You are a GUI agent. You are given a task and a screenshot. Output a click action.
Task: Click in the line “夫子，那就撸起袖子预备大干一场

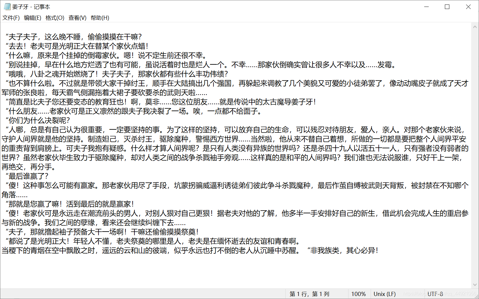coord(102,232)
